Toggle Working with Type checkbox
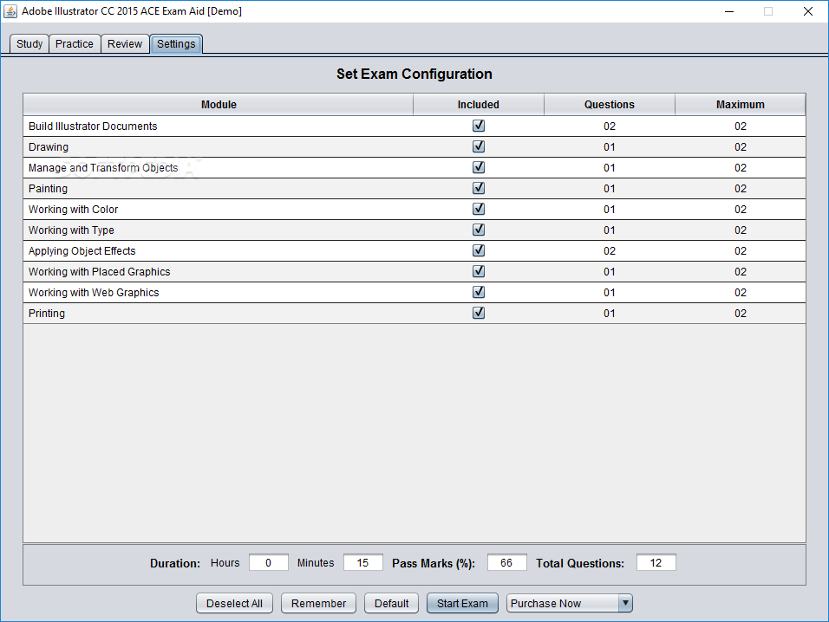829x622 pixels. [x=479, y=230]
